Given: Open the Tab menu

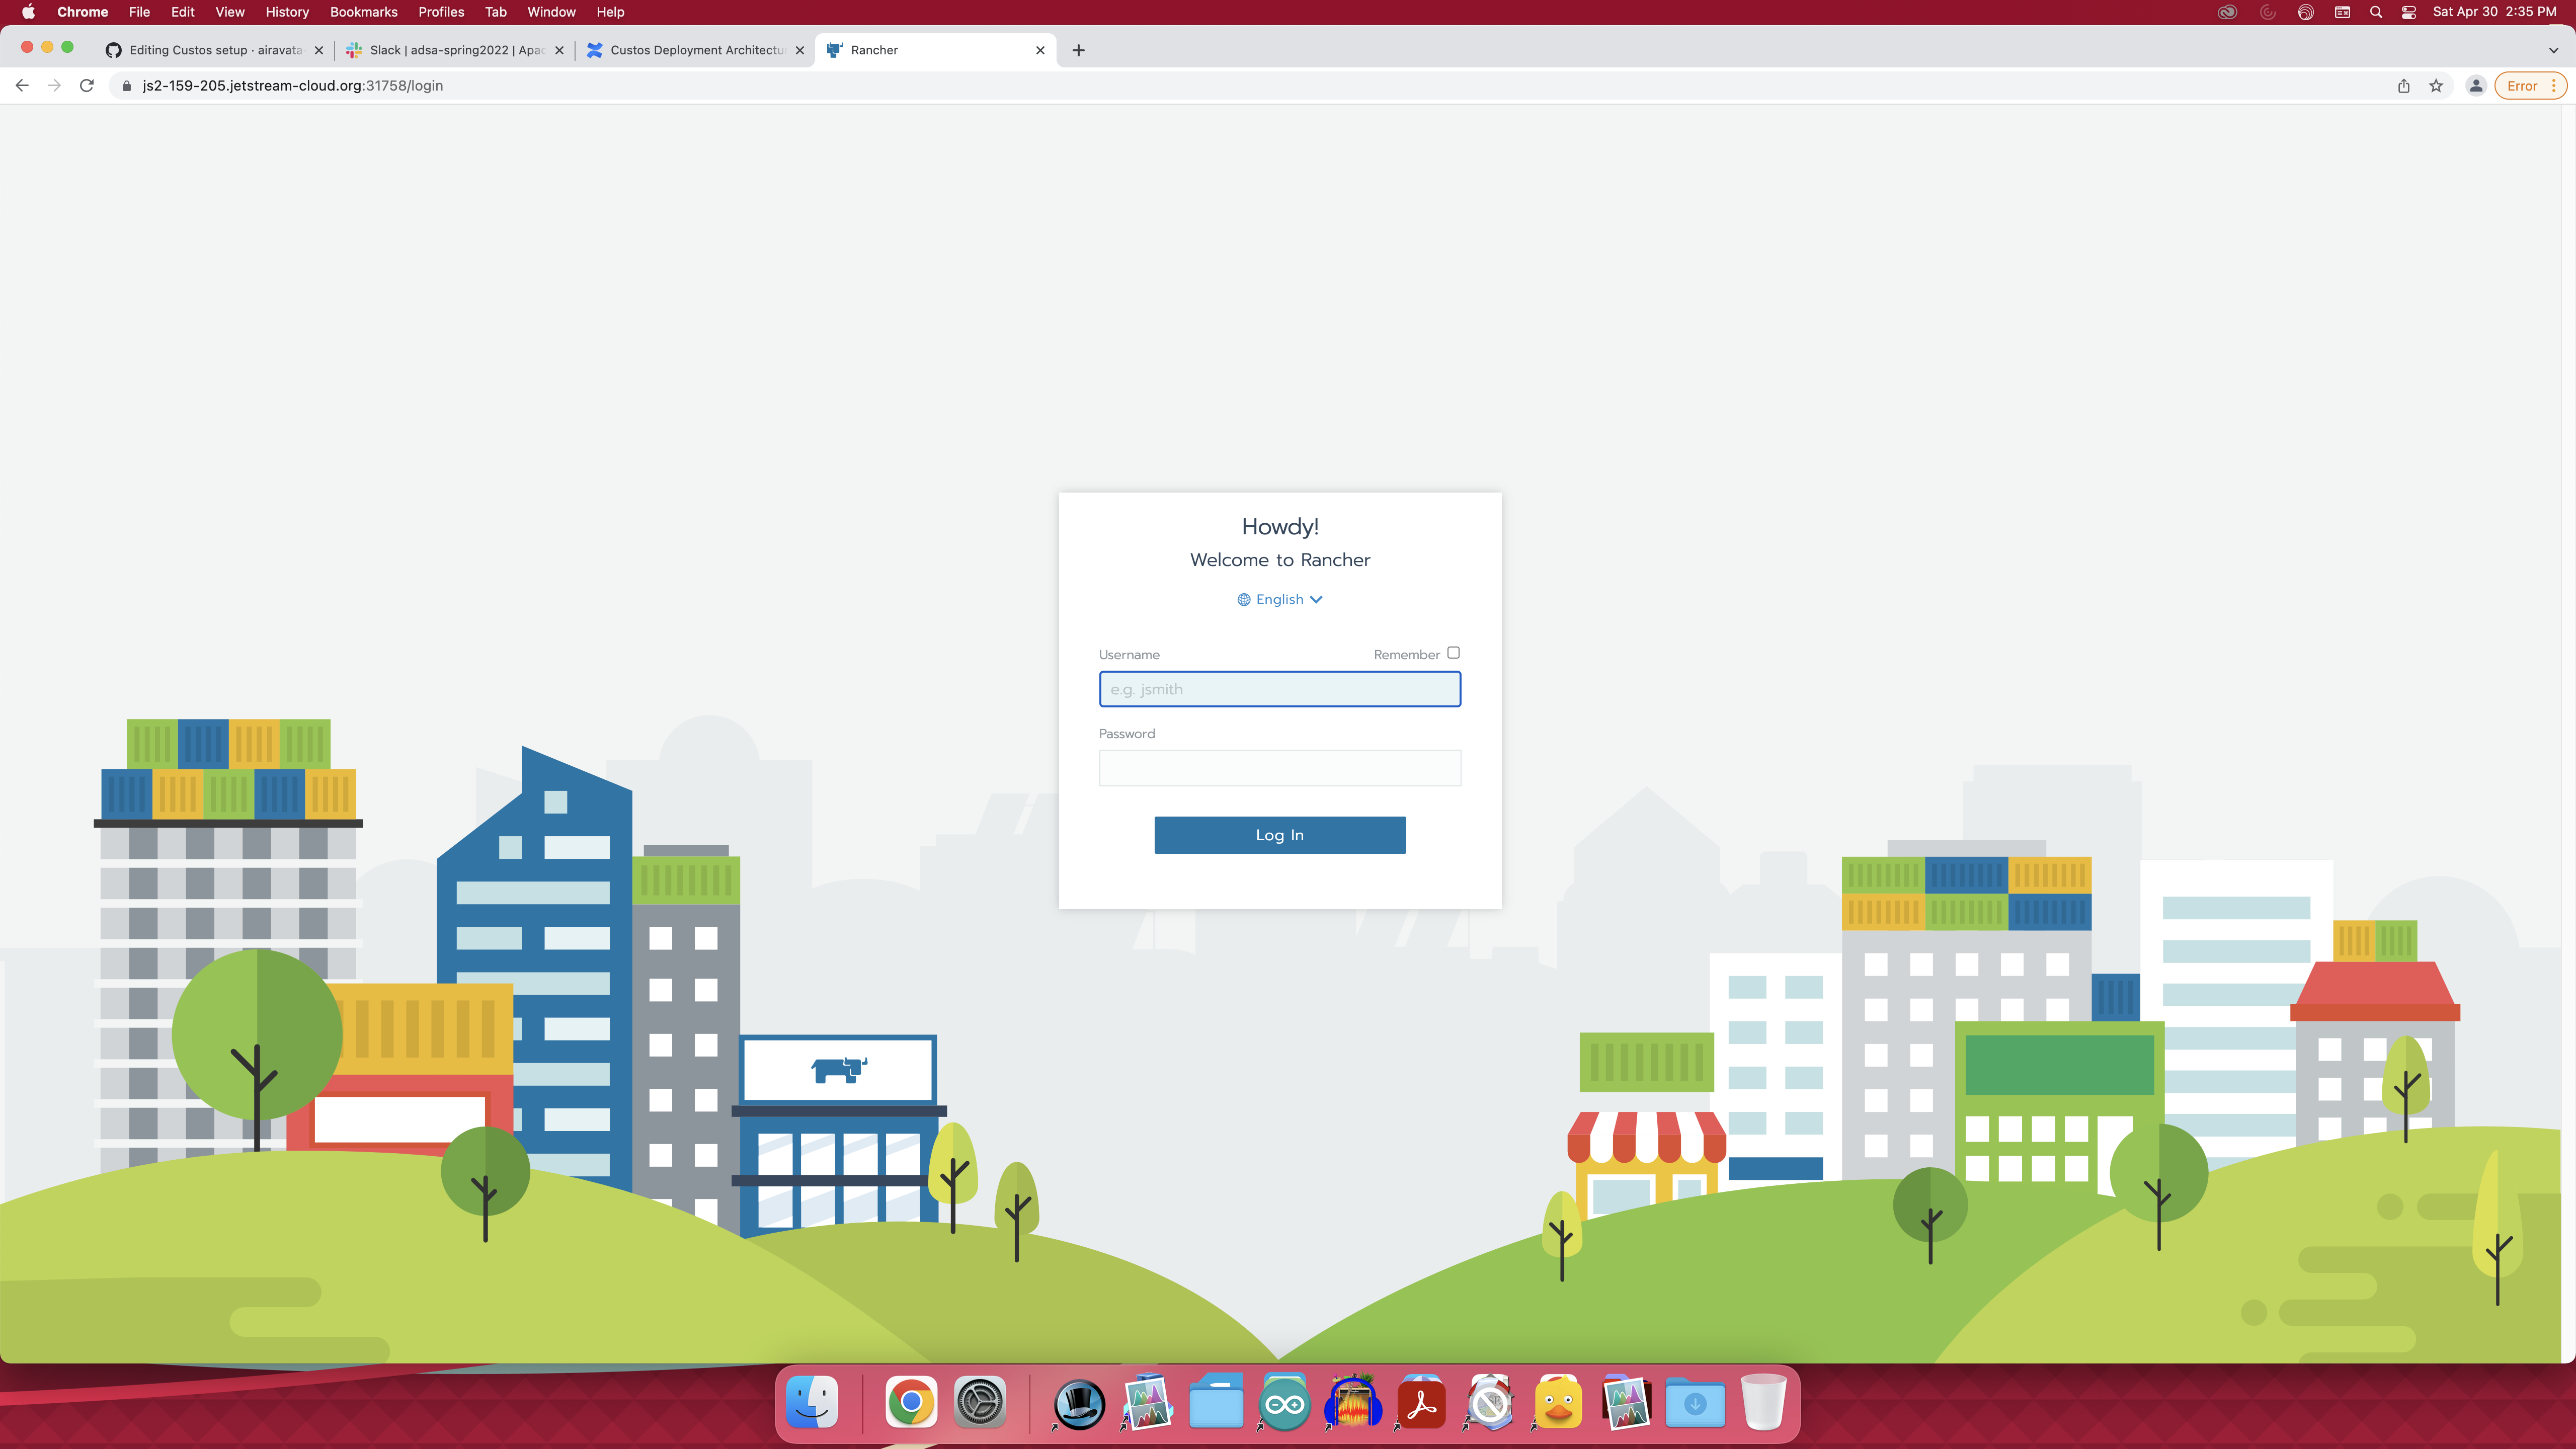Looking at the screenshot, I should [496, 12].
